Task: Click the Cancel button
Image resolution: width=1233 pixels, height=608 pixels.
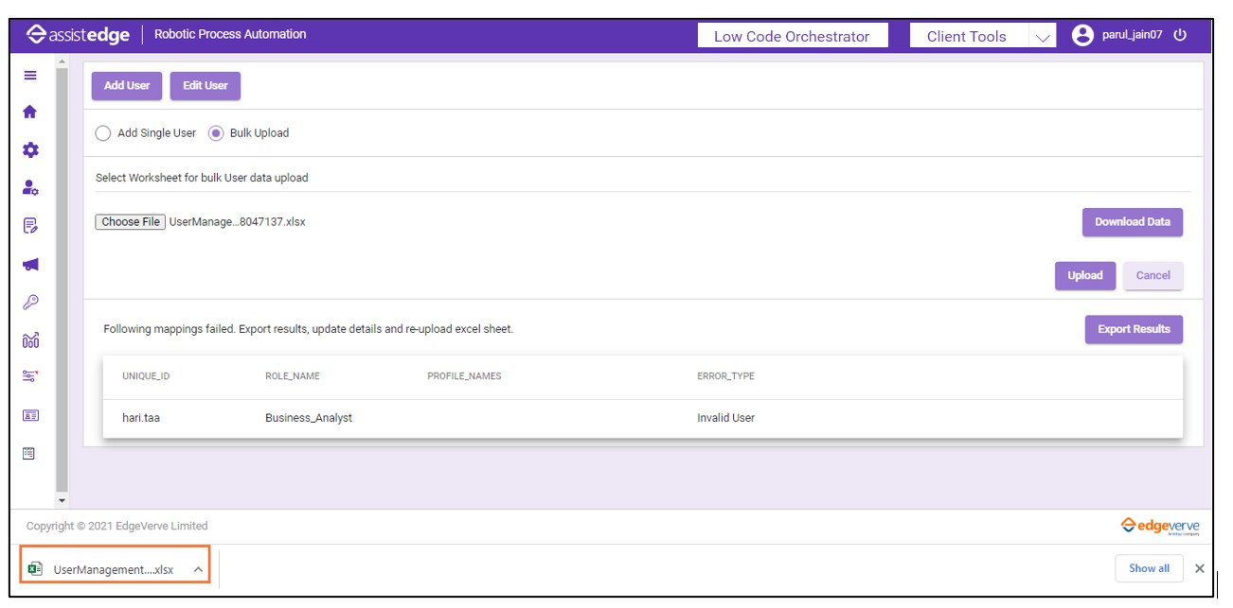Action: pos(1153,276)
